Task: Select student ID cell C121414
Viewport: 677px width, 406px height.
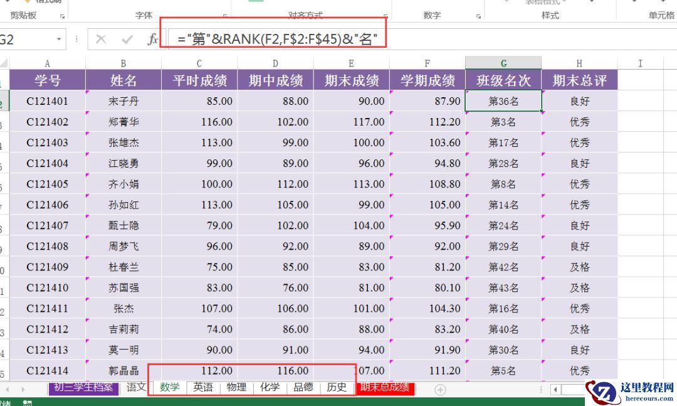Action: [48, 370]
